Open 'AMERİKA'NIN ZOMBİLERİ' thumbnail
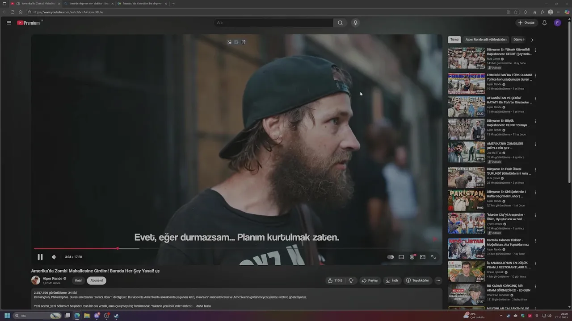The height and width of the screenshot is (321, 572). 467,152
